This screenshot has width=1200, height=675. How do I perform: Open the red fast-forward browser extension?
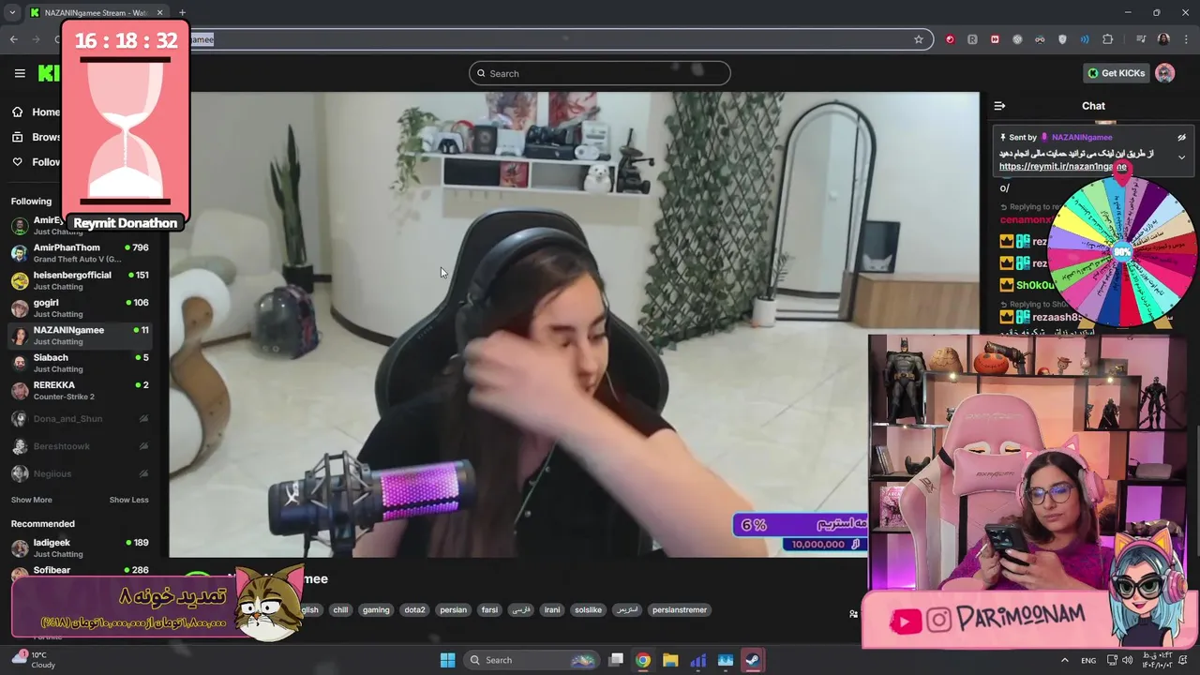(995, 39)
